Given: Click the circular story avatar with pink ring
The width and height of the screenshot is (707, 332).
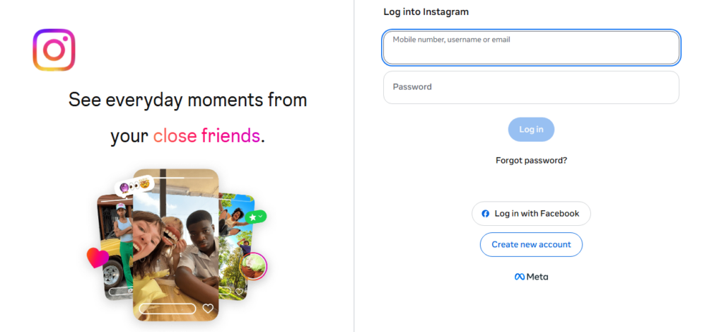Looking at the screenshot, I should (x=253, y=266).
